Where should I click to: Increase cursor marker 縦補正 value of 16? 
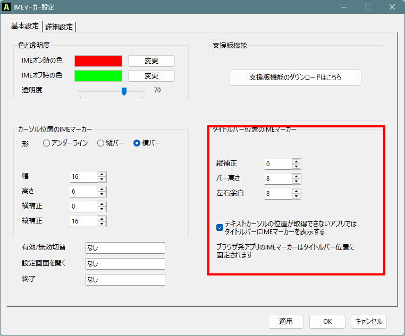(x=102, y=219)
